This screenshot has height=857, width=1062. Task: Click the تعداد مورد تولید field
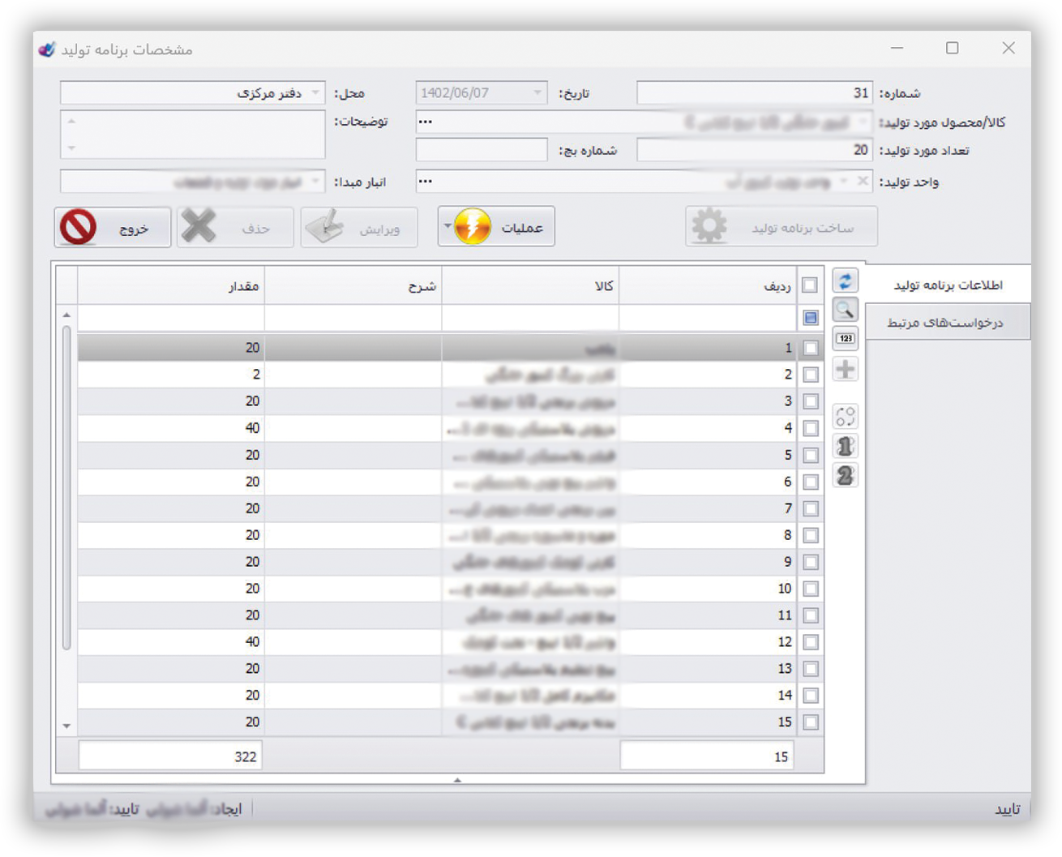click(755, 150)
